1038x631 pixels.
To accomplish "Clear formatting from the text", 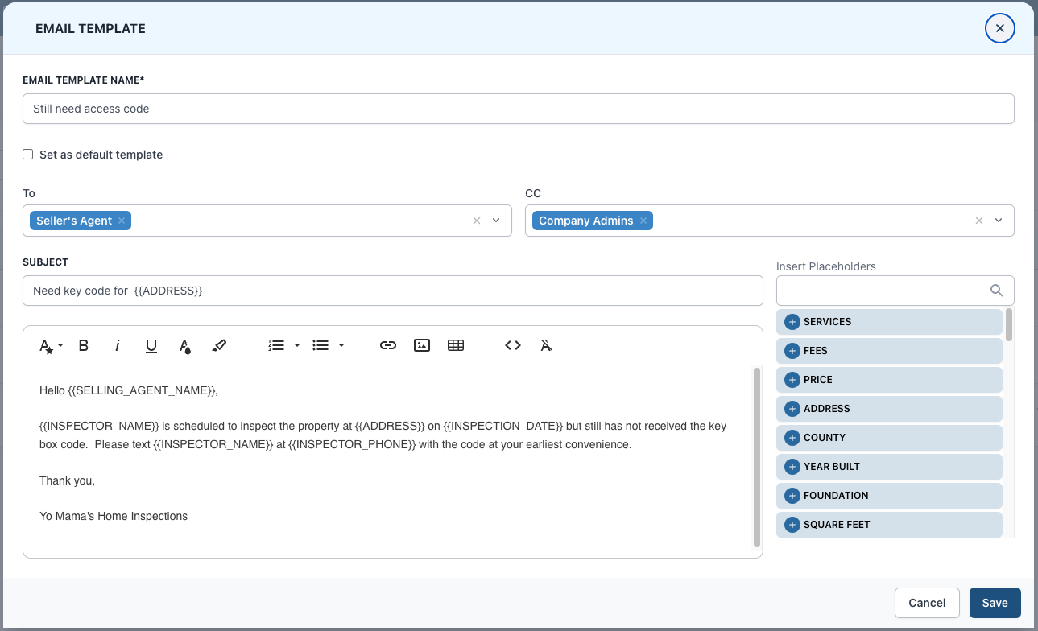I will click(x=546, y=344).
